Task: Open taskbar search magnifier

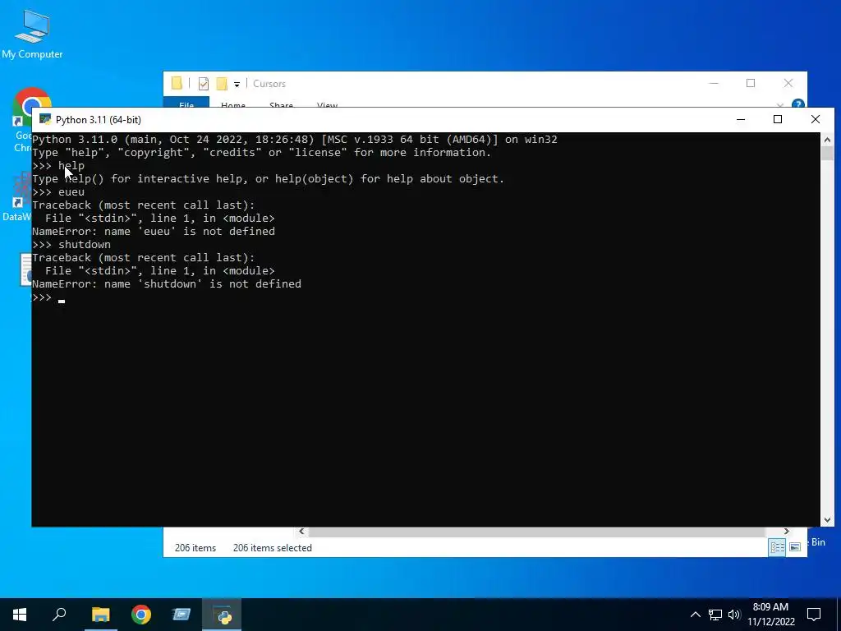Action: [59, 615]
